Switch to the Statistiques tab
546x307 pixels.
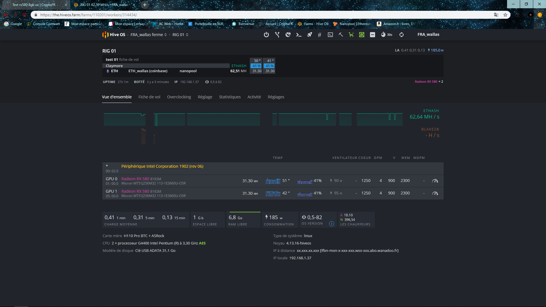[230, 97]
